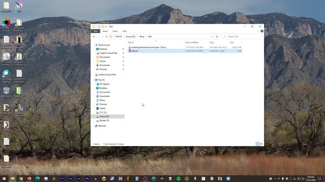The width and height of the screenshot is (325, 182).
Task: Open the Windows Start menu
Action: pyautogui.click(x=4, y=178)
